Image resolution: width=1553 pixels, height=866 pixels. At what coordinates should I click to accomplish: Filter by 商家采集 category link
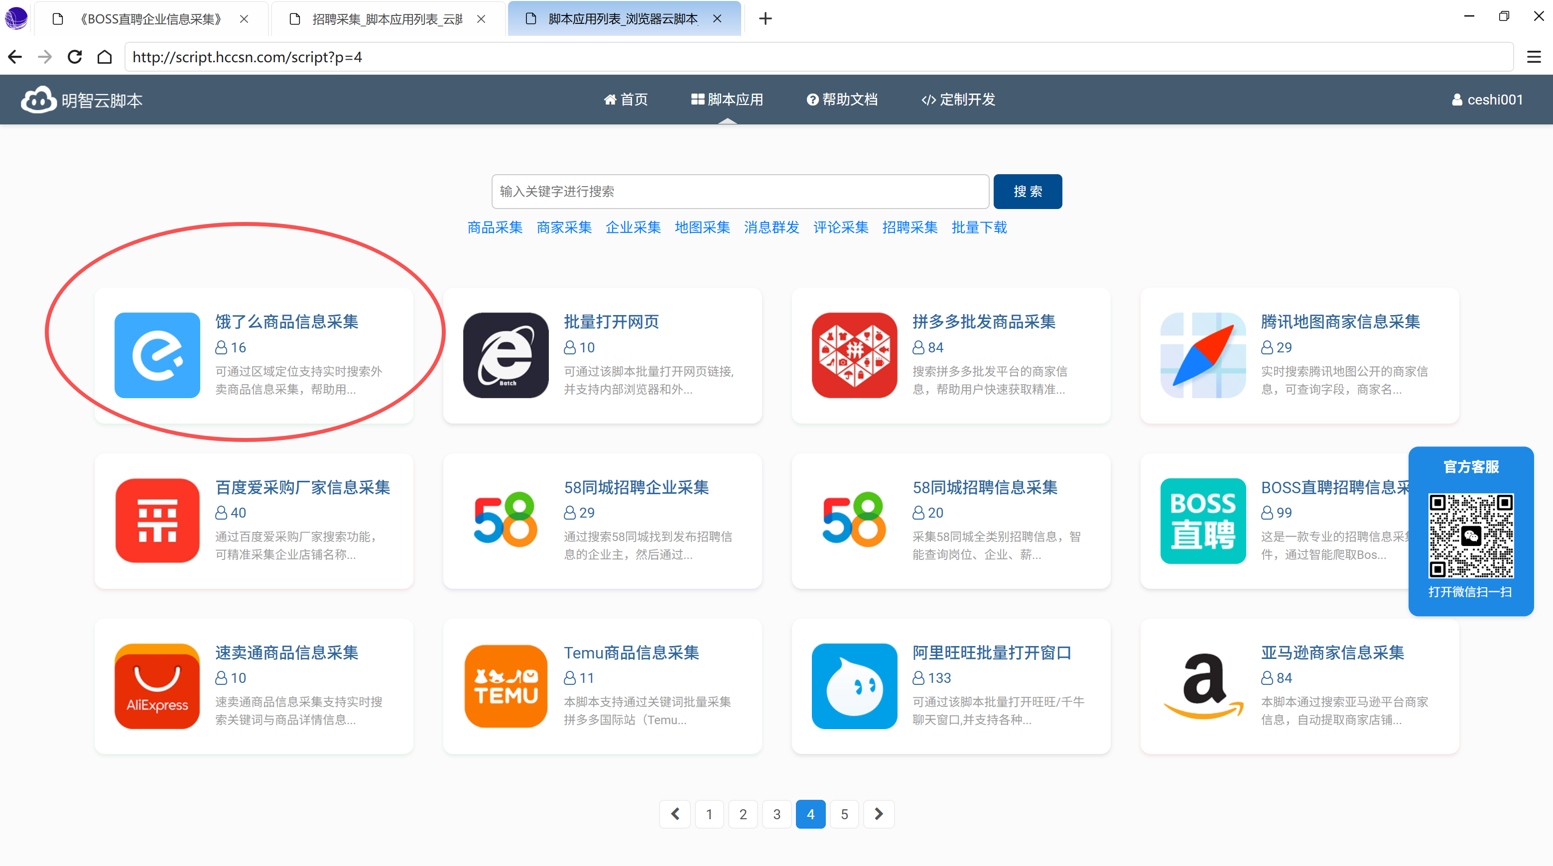pos(564,227)
